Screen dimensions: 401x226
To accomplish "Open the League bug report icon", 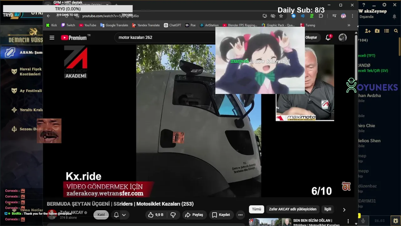I will (x=395, y=221).
